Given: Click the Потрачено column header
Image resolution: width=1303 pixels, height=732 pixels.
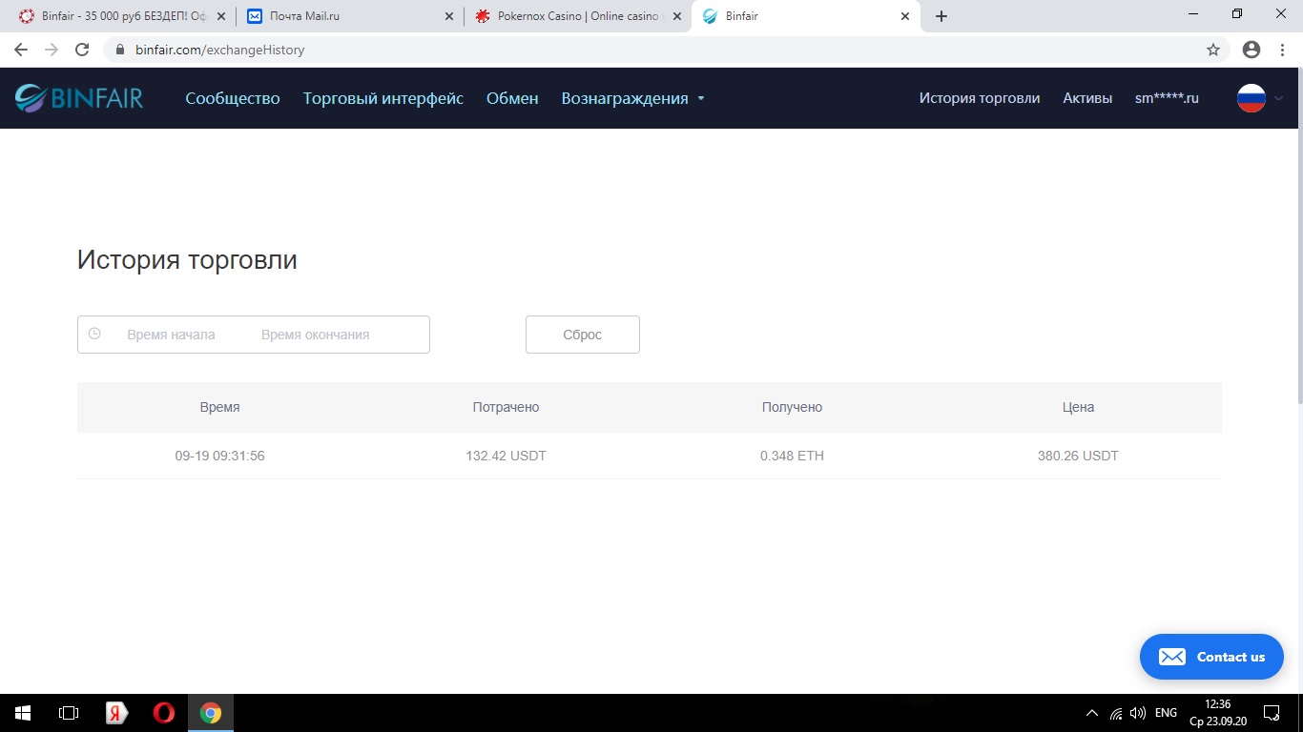Looking at the screenshot, I should [506, 407].
